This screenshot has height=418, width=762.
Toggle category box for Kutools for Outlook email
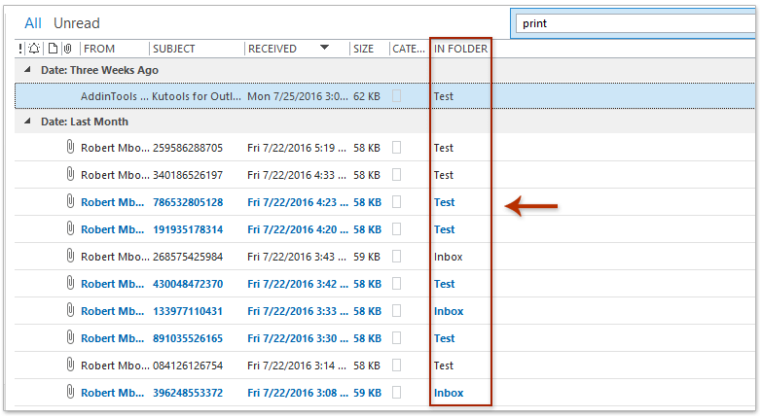396,96
